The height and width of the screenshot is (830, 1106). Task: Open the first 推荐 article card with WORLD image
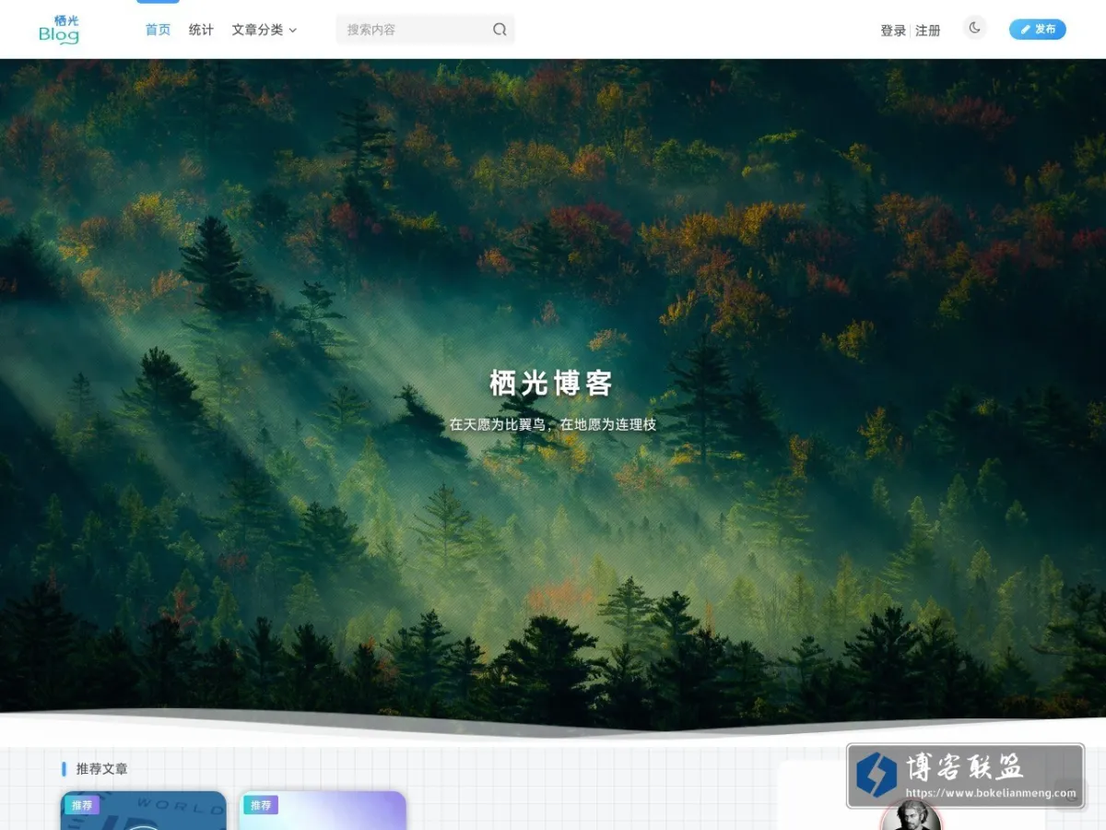(144, 811)
